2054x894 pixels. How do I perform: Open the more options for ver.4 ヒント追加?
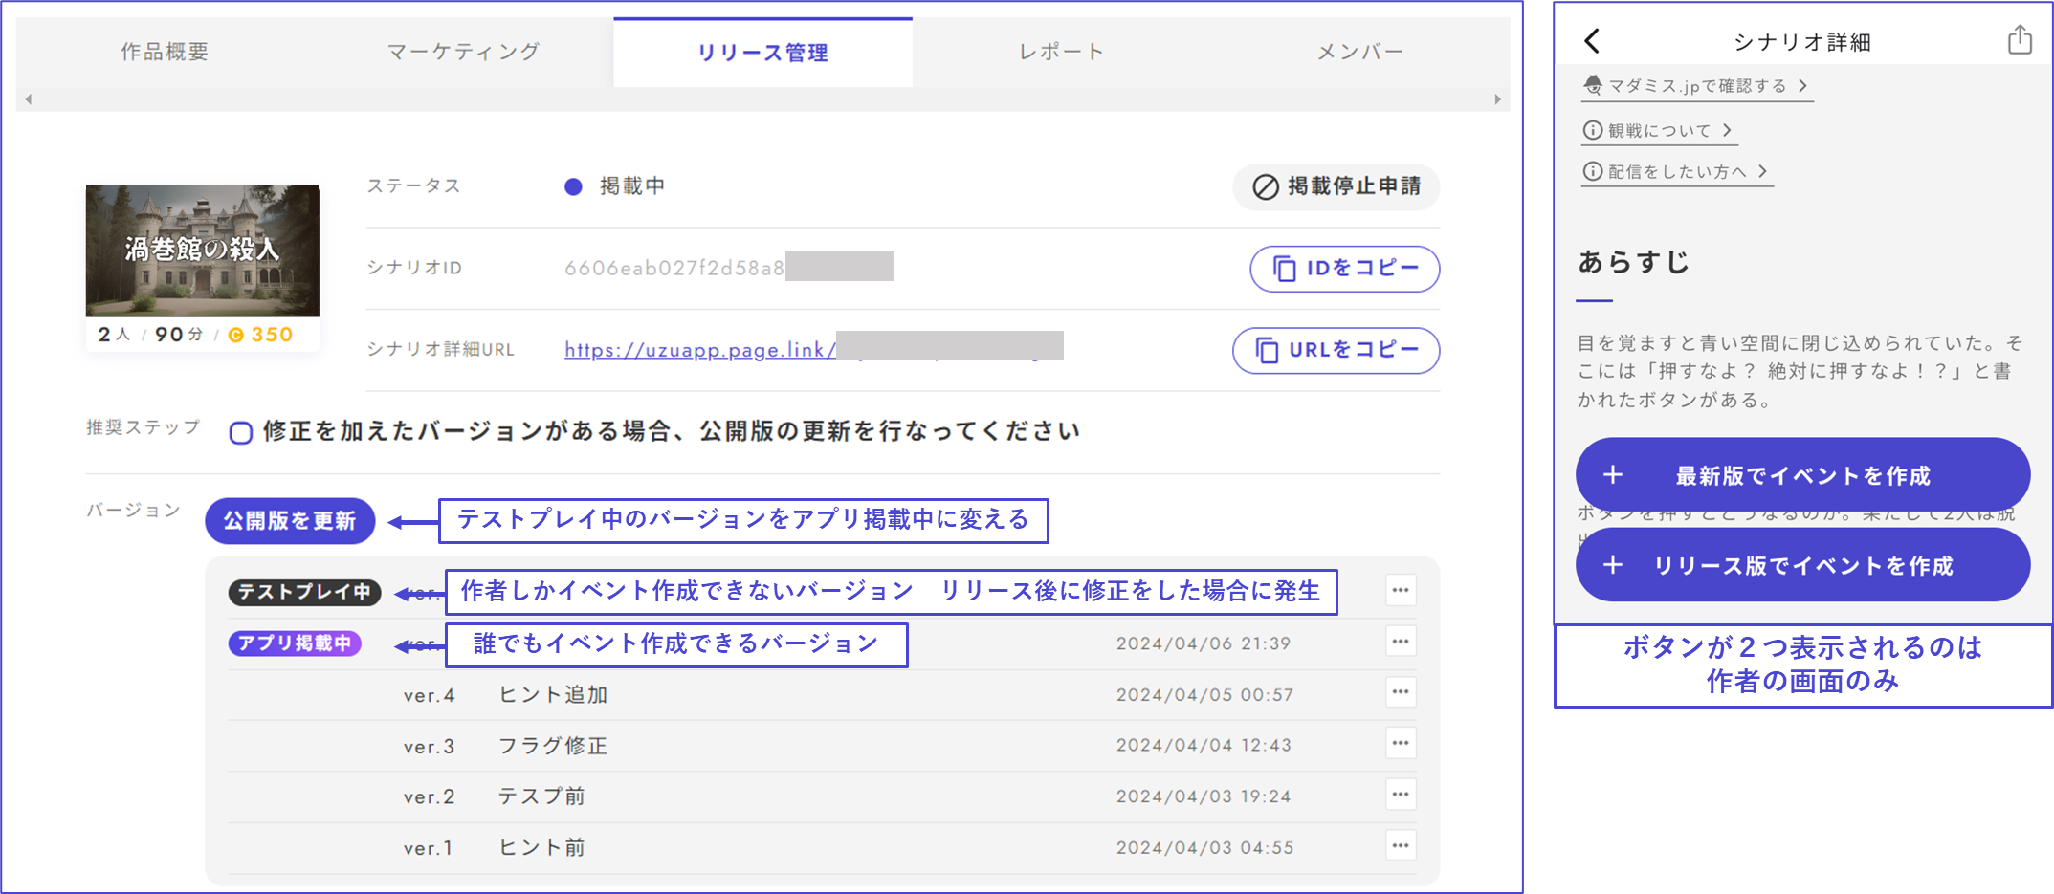point(1401,692)
